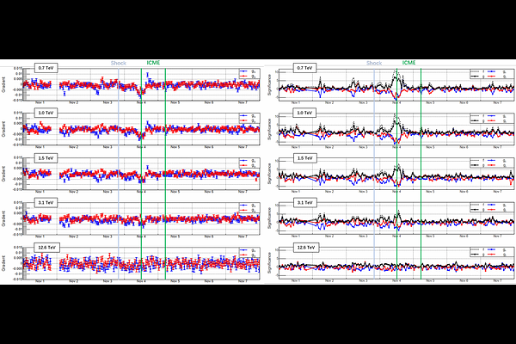Click the tall black peak in 0.7 TeV Significance panel
The width and height of the screenshot is (516, 344).
tap(396, 75)
